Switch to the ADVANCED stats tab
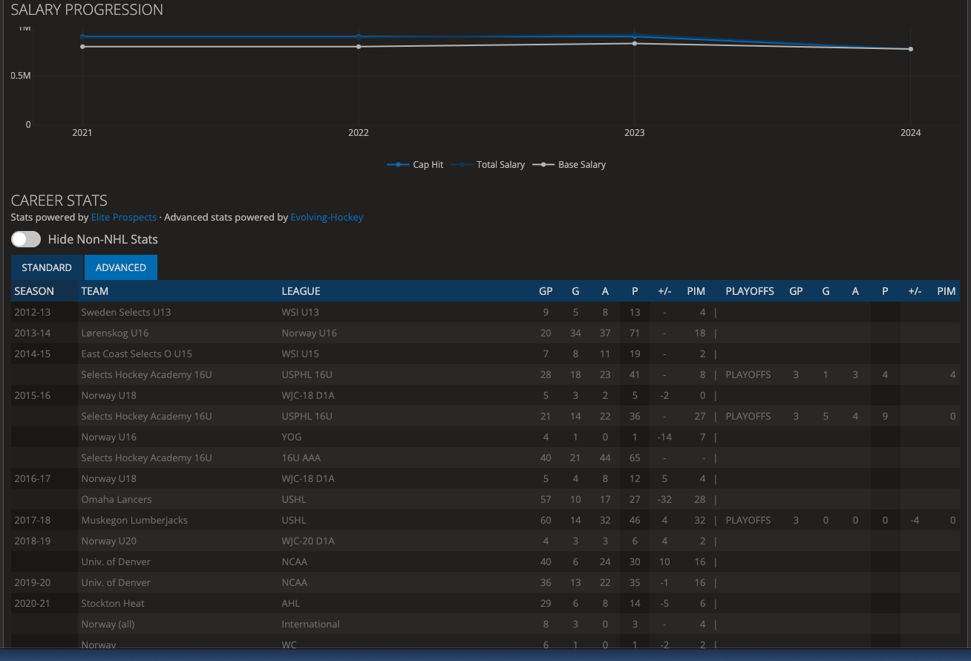 (121, 267)
